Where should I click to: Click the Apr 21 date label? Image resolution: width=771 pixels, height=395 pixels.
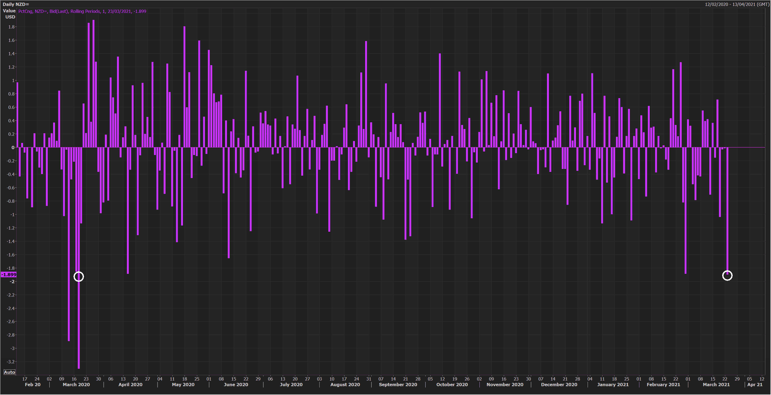pos(755,384)
